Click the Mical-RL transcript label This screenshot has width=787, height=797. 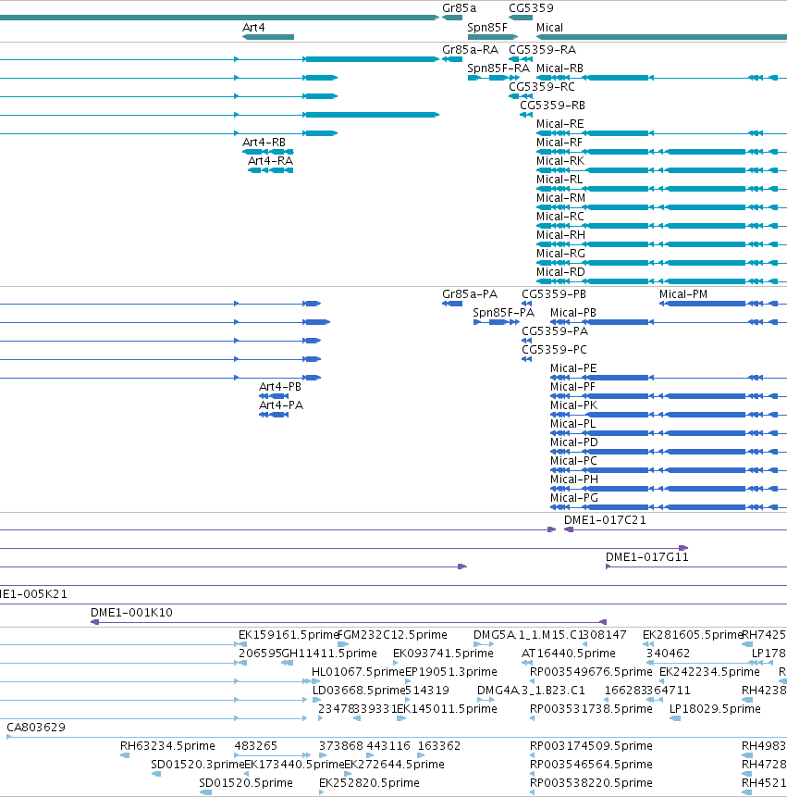560,180
